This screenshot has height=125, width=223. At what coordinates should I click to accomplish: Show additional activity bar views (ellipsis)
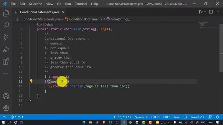tap(6, 73)
